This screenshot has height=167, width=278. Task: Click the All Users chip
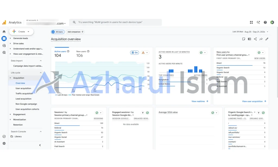pos(58,32)
